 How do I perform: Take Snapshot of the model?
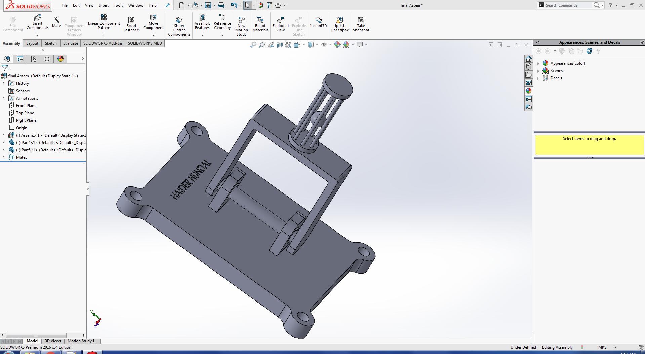361,24
